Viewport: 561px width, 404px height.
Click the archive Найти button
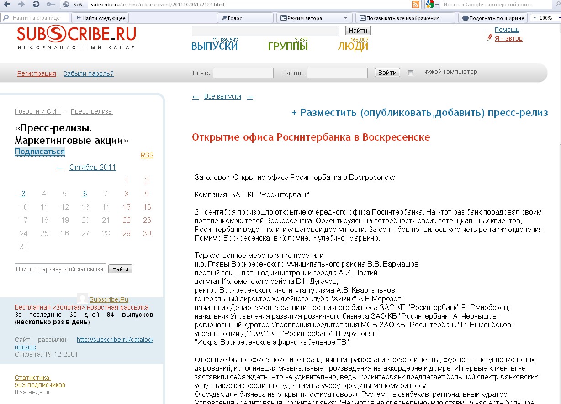coord(121,269)
